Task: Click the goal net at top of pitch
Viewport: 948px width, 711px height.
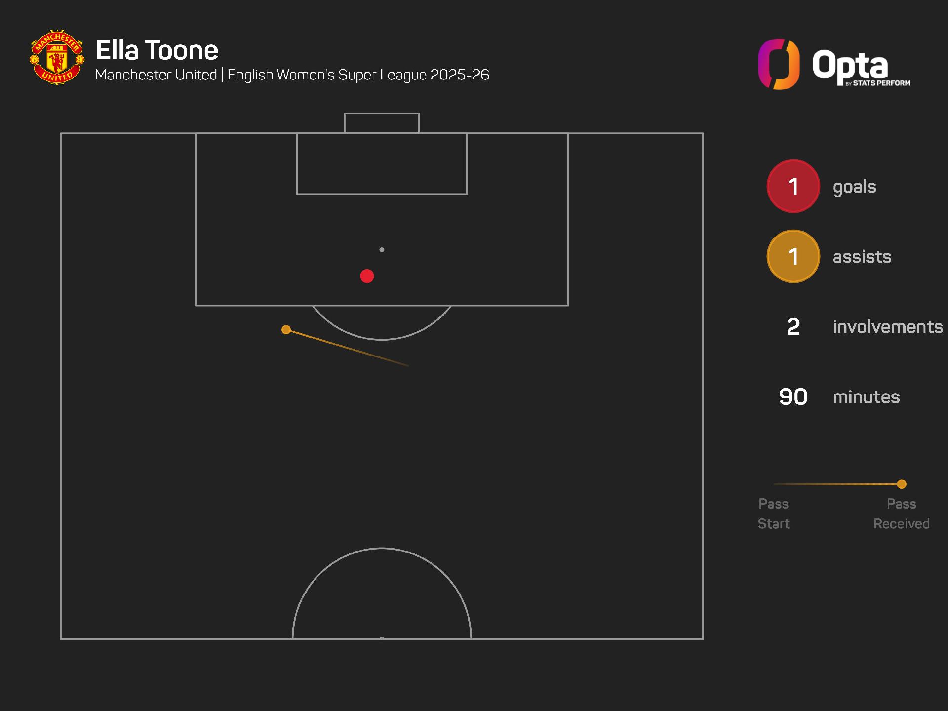Action: (x=382, y=123)
